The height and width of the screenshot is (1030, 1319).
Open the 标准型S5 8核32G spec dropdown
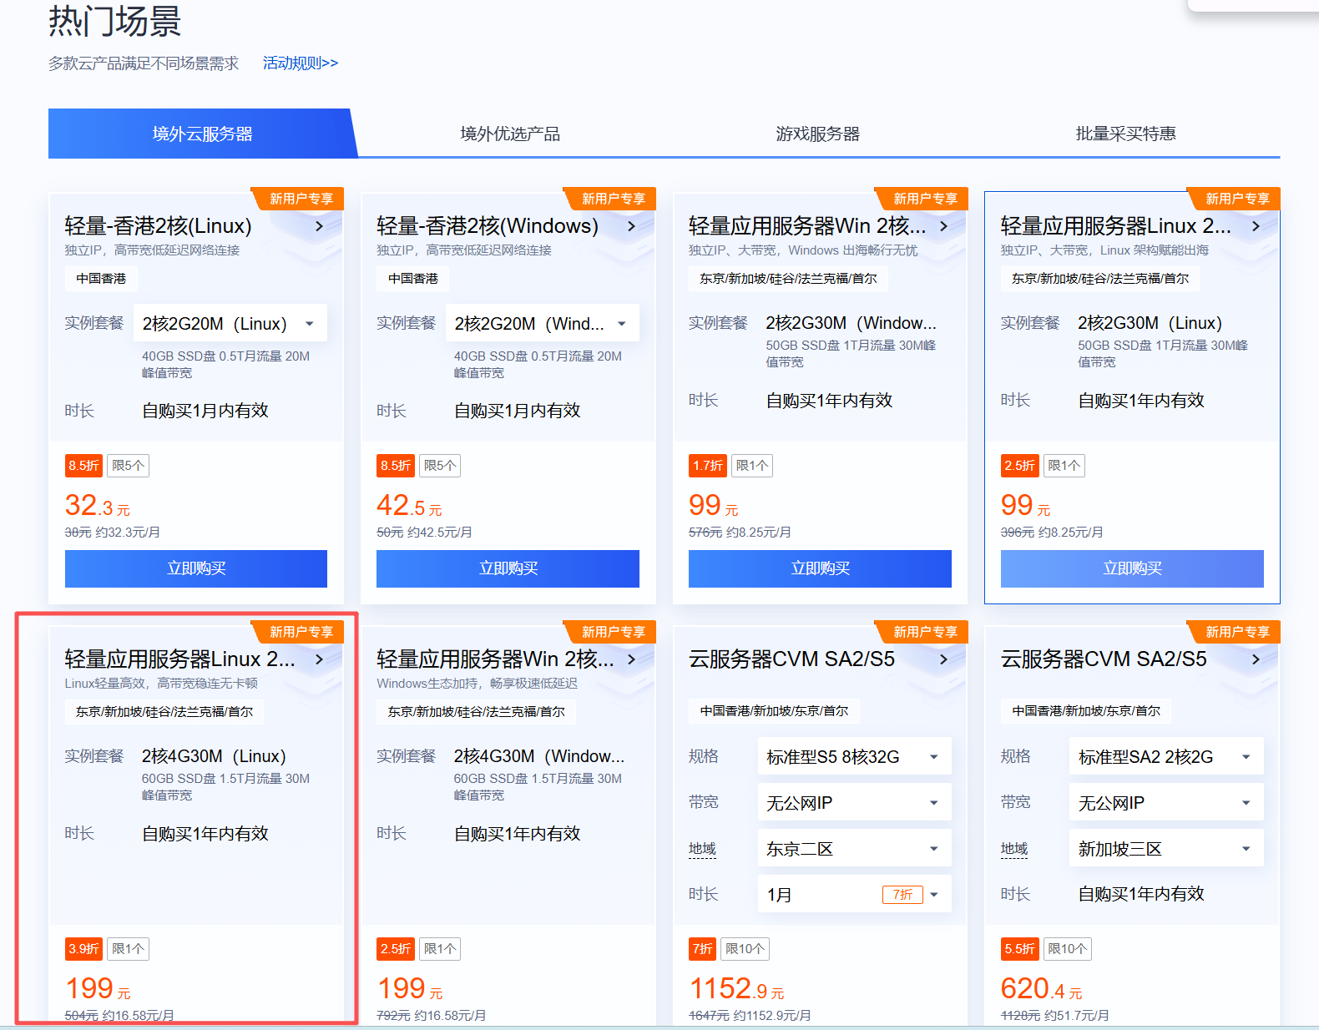[x=854, y=757]
